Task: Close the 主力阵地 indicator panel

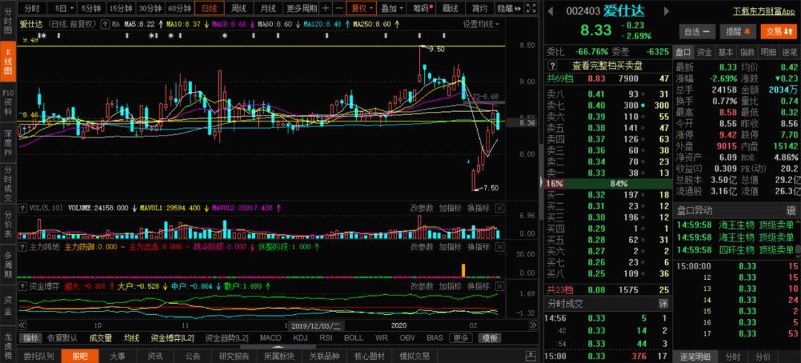Action: click(x=500, y=247)
